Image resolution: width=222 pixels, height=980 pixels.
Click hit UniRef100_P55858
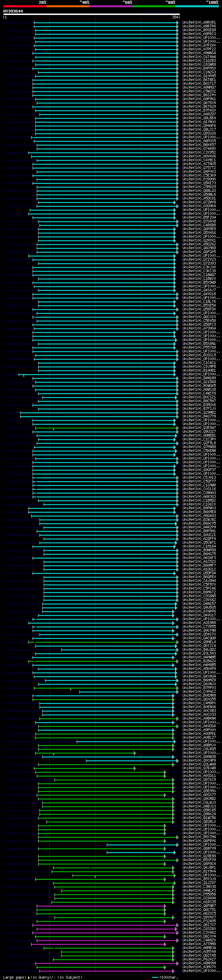199,894
